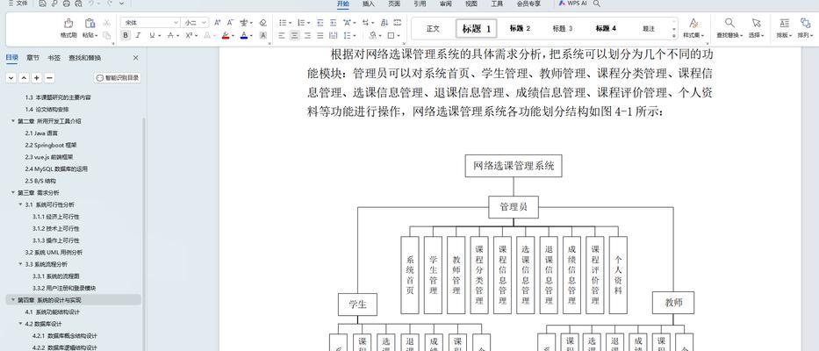This screenshot has width=819, height=351.
Task: Click the Typesetting (排版) icon
Action: click(784, 23)
